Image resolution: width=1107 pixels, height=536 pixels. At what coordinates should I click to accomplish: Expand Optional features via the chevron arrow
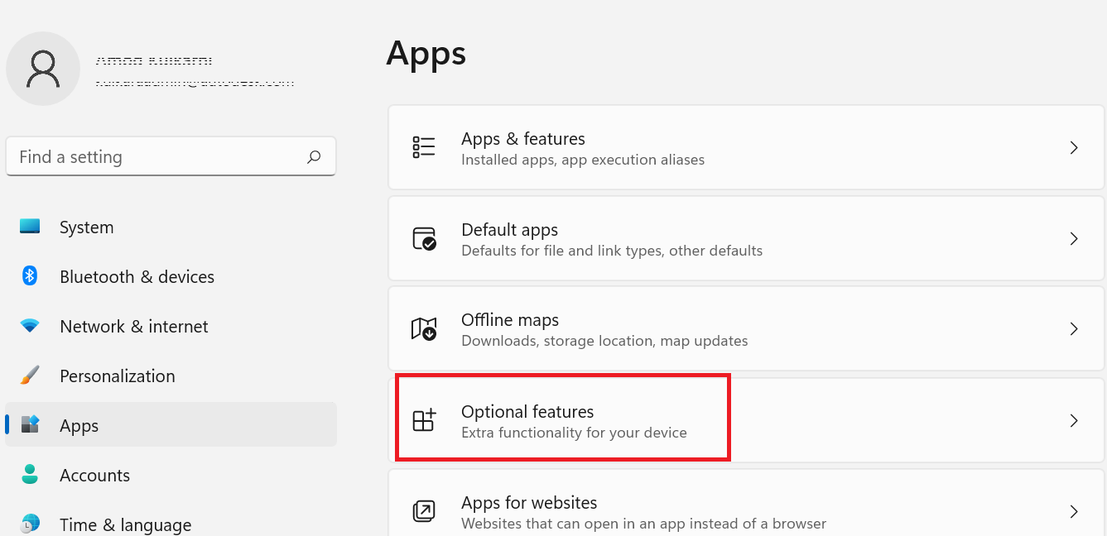tap(1074, 420)
